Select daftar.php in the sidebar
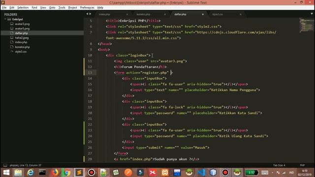The width and height of the screenshot is (315, 177). pos(21,33)
